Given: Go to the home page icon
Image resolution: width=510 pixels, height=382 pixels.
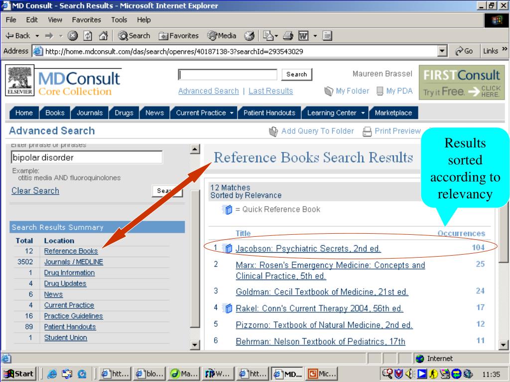Looking at the screenshot, I should pos(103,36).
